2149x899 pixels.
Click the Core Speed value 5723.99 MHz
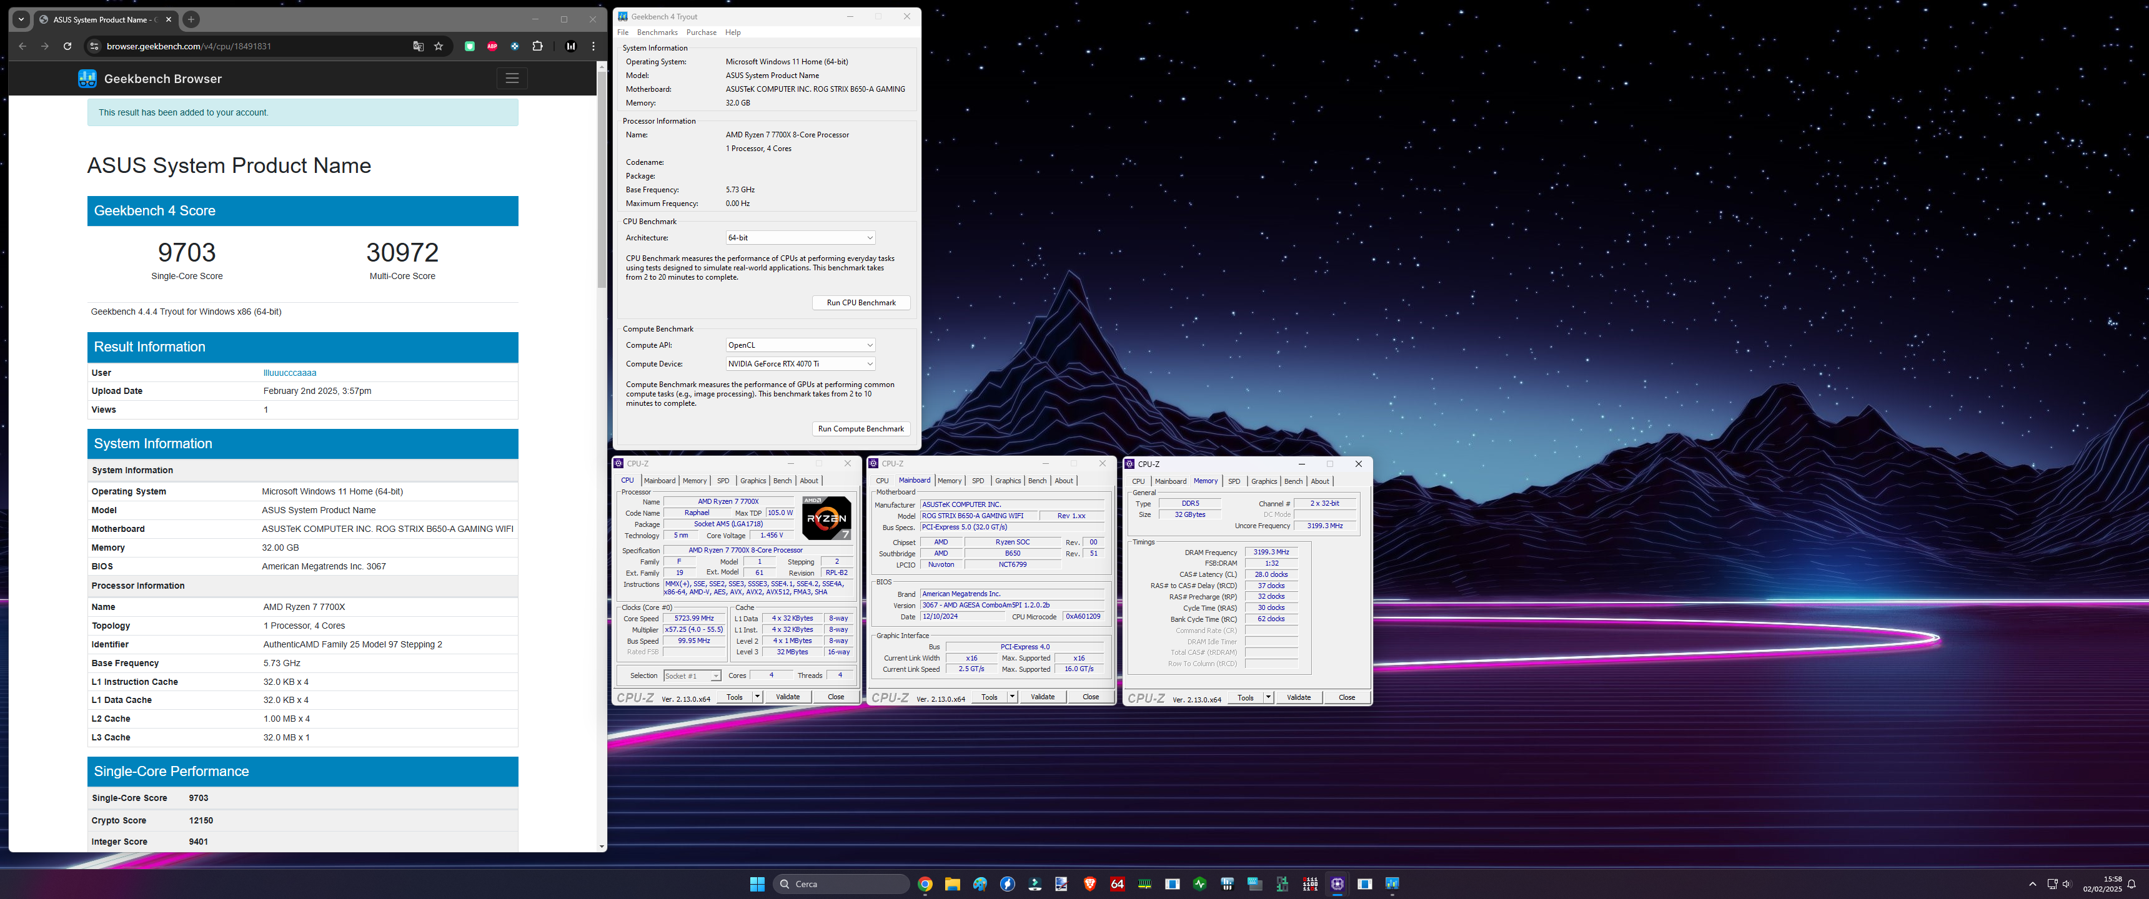coord(694,619)
